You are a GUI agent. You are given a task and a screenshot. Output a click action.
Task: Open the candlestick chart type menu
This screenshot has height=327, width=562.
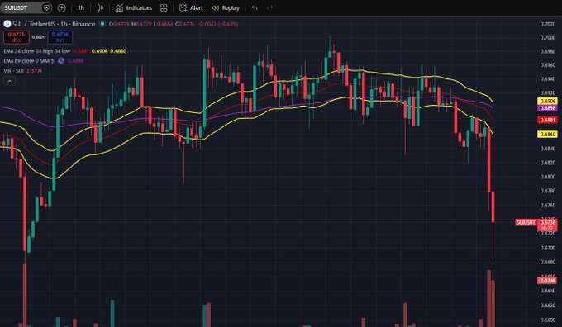pyautogui.click(x=100, y=7)
